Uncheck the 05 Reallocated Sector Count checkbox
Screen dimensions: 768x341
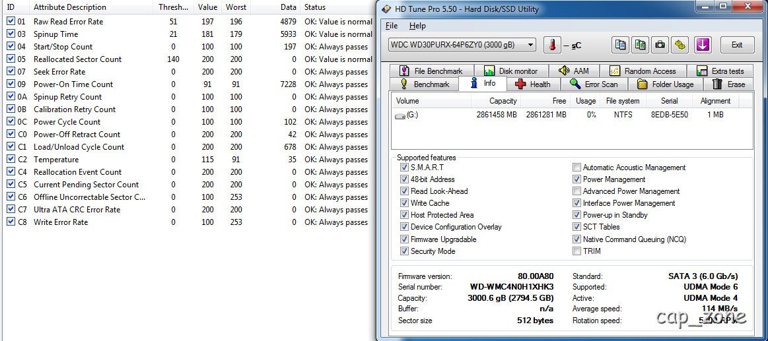point(11,59)
